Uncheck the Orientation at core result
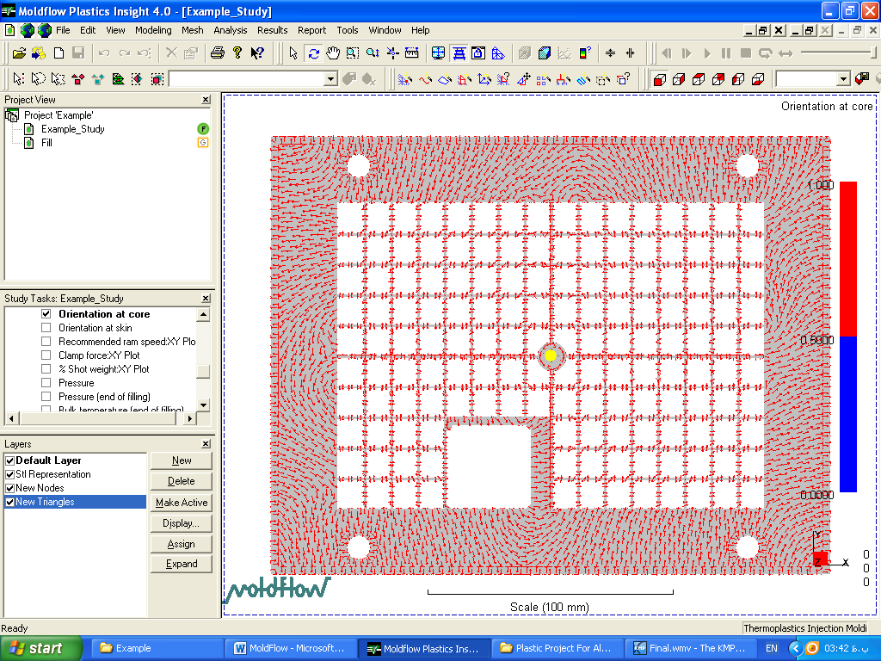This screenshot has height=661, width=881. 46,314
